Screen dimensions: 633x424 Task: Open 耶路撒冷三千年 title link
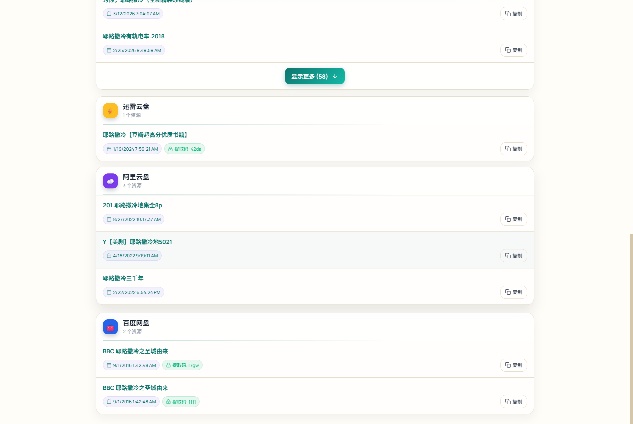point(123,278)
